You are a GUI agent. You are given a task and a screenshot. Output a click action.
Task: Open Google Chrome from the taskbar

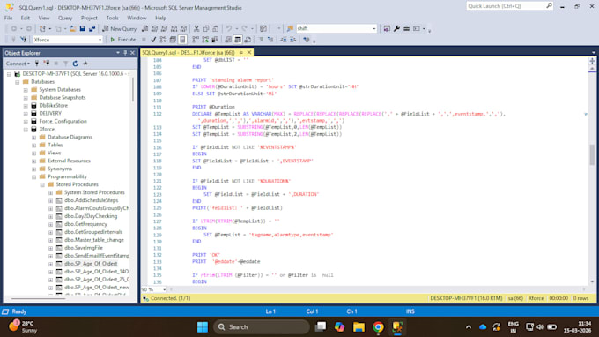click(x=378, y=327)
